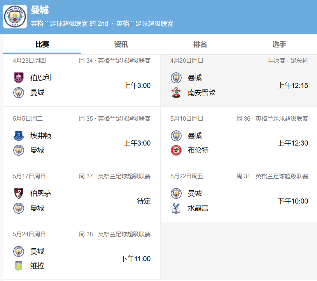This screenshot has width=317, height=281.
Task: Click the Manchester City logo in header
Action: pos(15,16)
